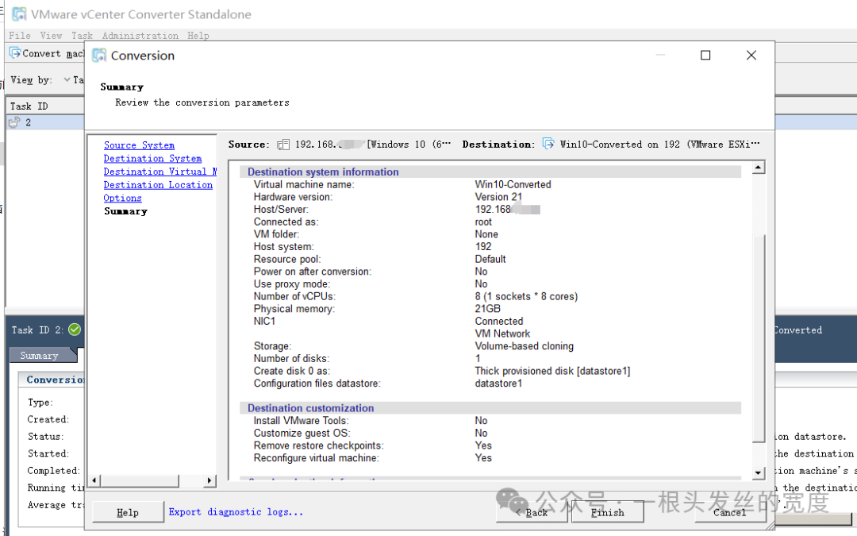857x536 pixels.
Task: Click the VMware vCenter Converter app icon
Action: click(19, 14)
